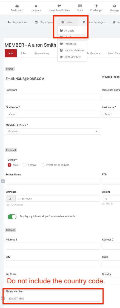This screenshot has height=308, width=120.
Task: Open the Dashboard gauge icon
Action: click(17, 6)
